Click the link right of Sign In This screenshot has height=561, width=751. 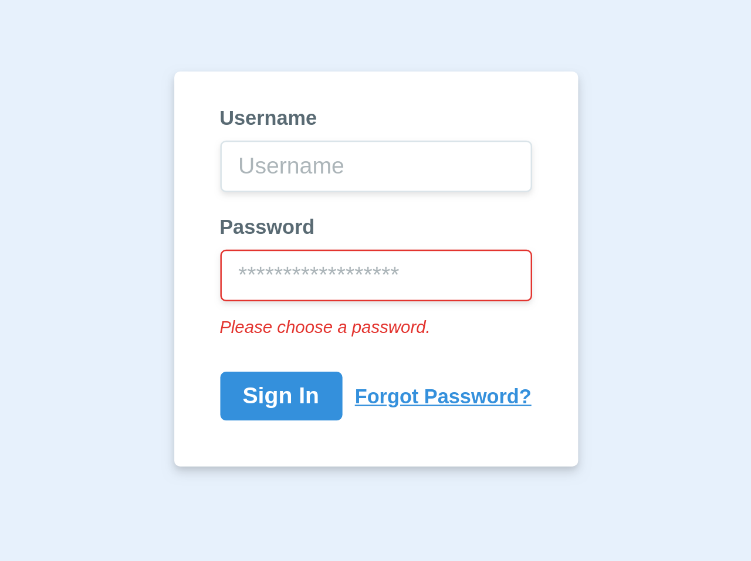click(x=443, y=396)
